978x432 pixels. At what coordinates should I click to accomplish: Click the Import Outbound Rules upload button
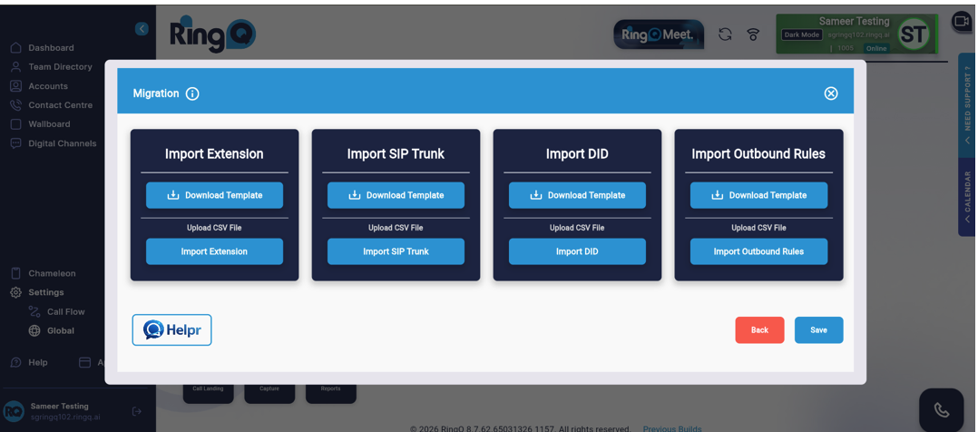click(x=759, y=251)
